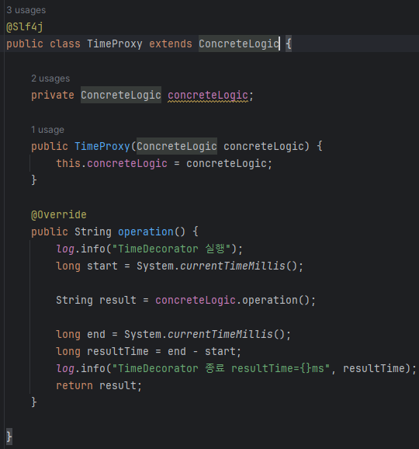Open the "3 usages" hint above @Slf4j

[x=26, y=10]
